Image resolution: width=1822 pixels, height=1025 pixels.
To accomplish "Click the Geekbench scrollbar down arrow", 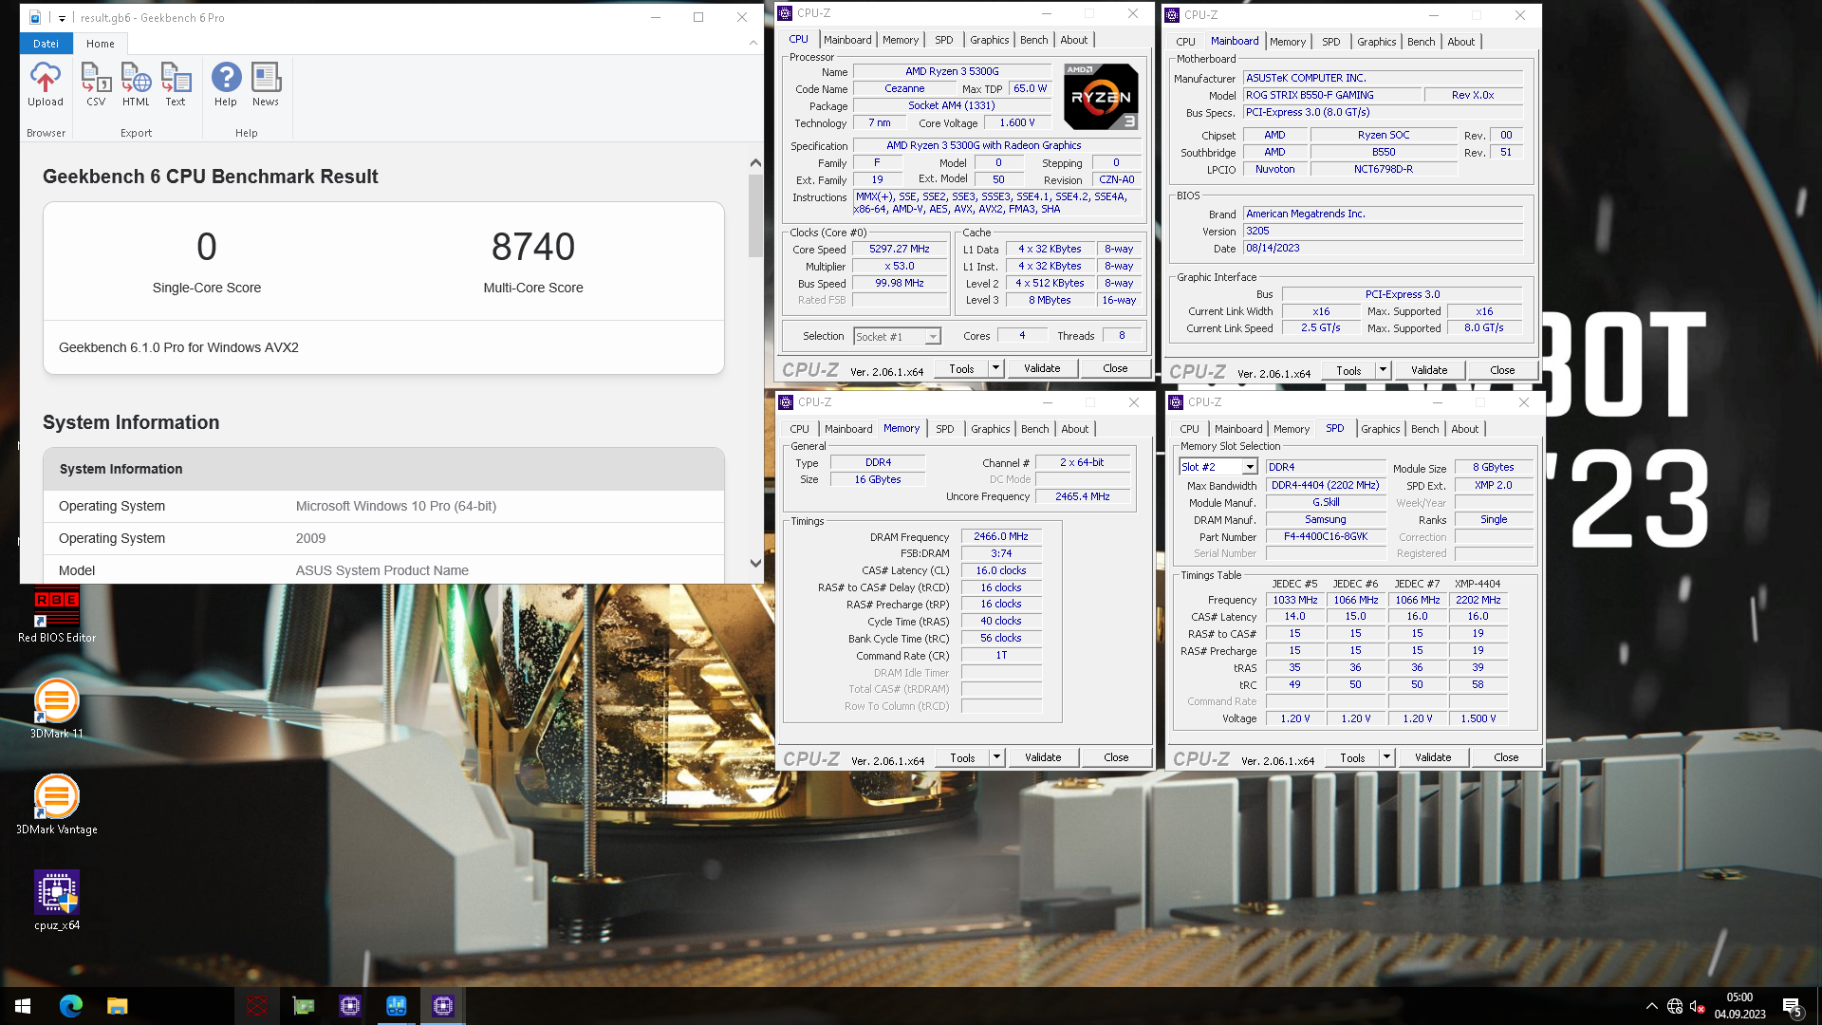I will tap(755, 563).
